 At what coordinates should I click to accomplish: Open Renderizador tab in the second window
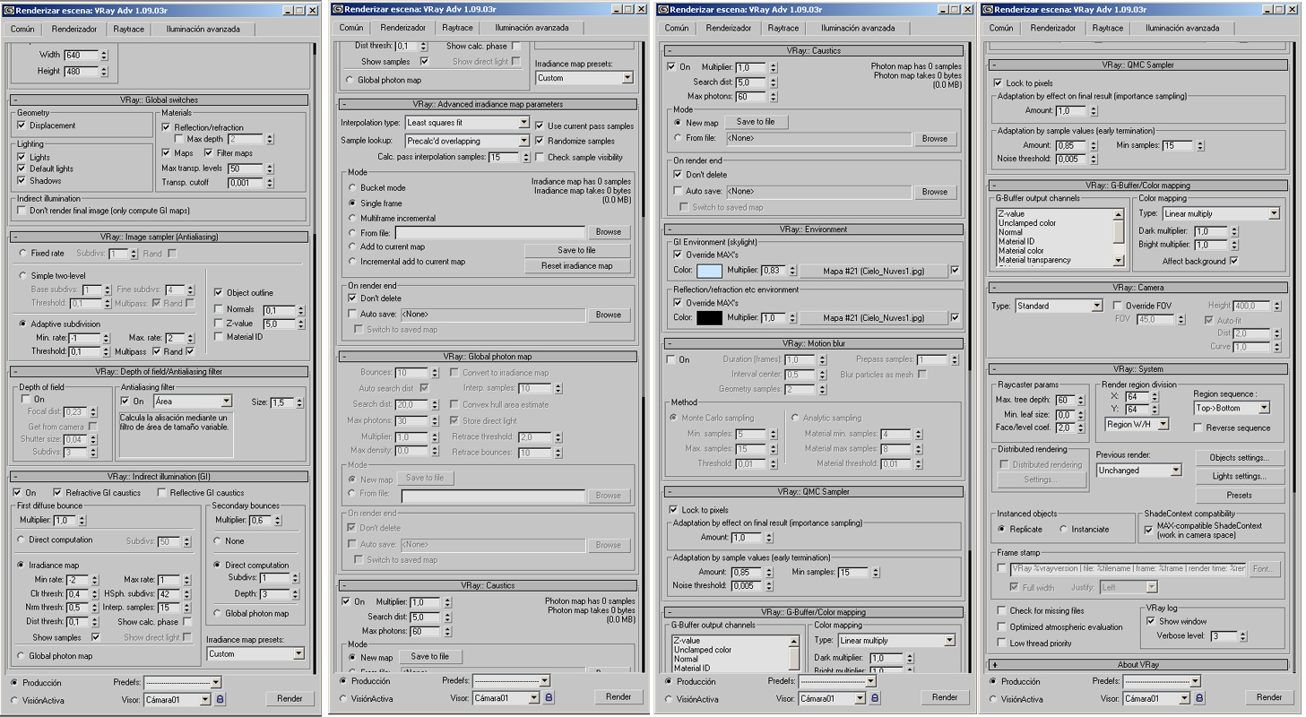402,28
